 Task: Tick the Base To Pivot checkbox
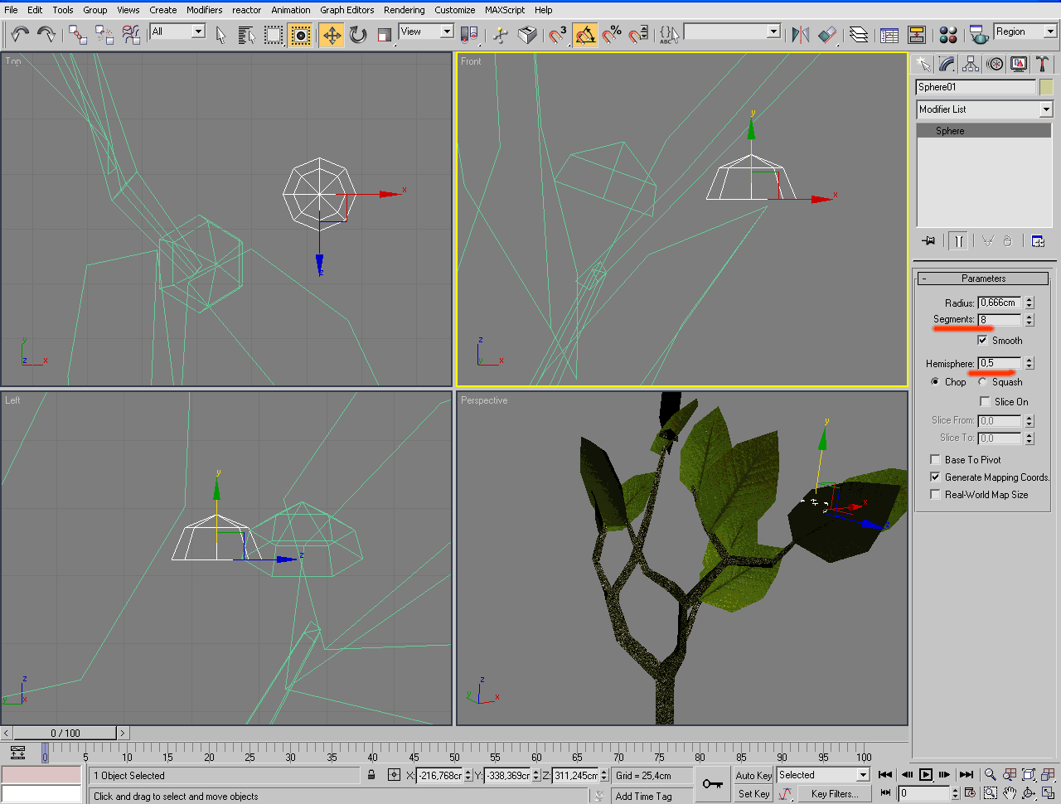[x=935, y=460]
